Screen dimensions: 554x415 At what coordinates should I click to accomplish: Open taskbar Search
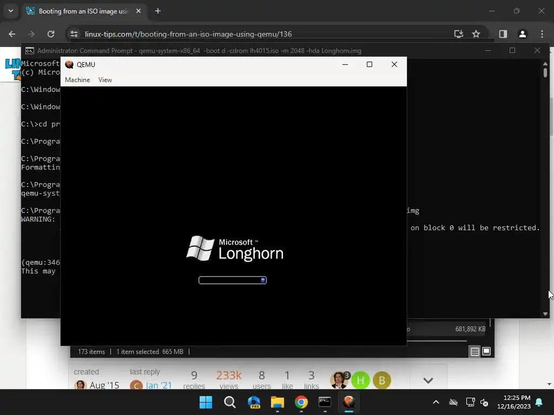229,402
